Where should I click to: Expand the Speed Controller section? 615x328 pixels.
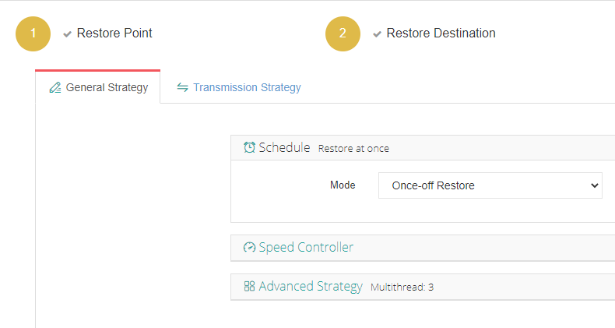pyautogui.click(x=306, y=248)
